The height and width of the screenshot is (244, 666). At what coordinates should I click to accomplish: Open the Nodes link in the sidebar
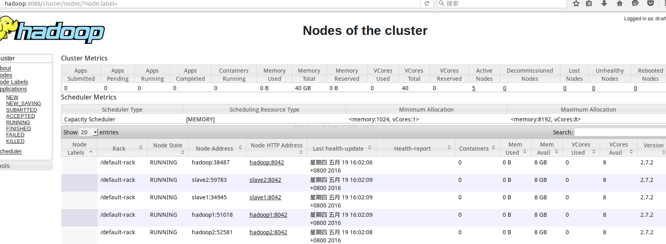coord(6,75)
